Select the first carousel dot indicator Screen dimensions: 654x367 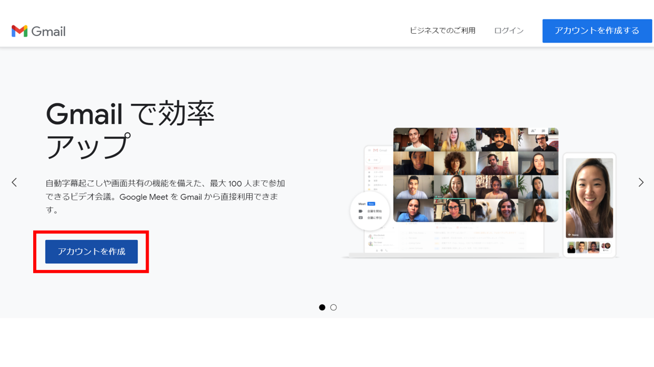click(322, 307)
